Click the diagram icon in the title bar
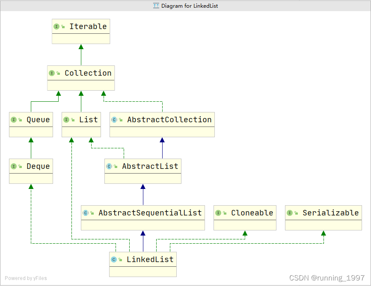Image resolution: width=371 pixels, height=286 pixels. (156, 6)
